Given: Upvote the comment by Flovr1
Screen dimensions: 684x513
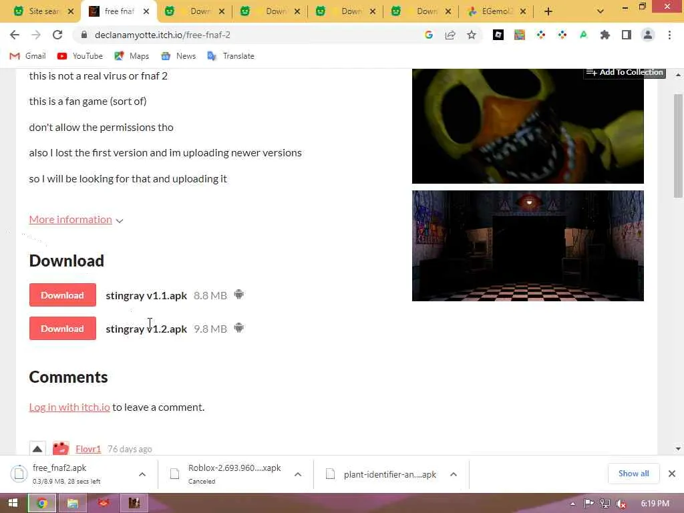Looking at the screenshot, I should click(x=37, y=448).
